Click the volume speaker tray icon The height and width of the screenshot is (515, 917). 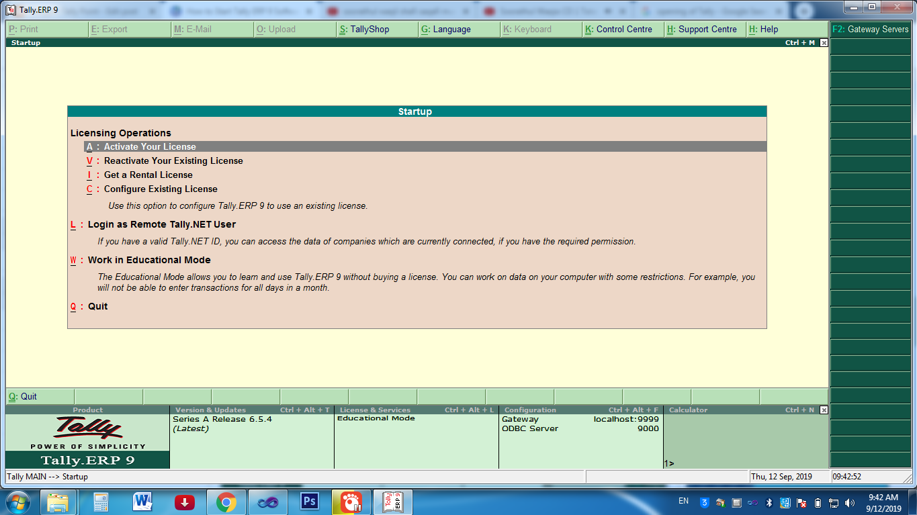point(850,502)
